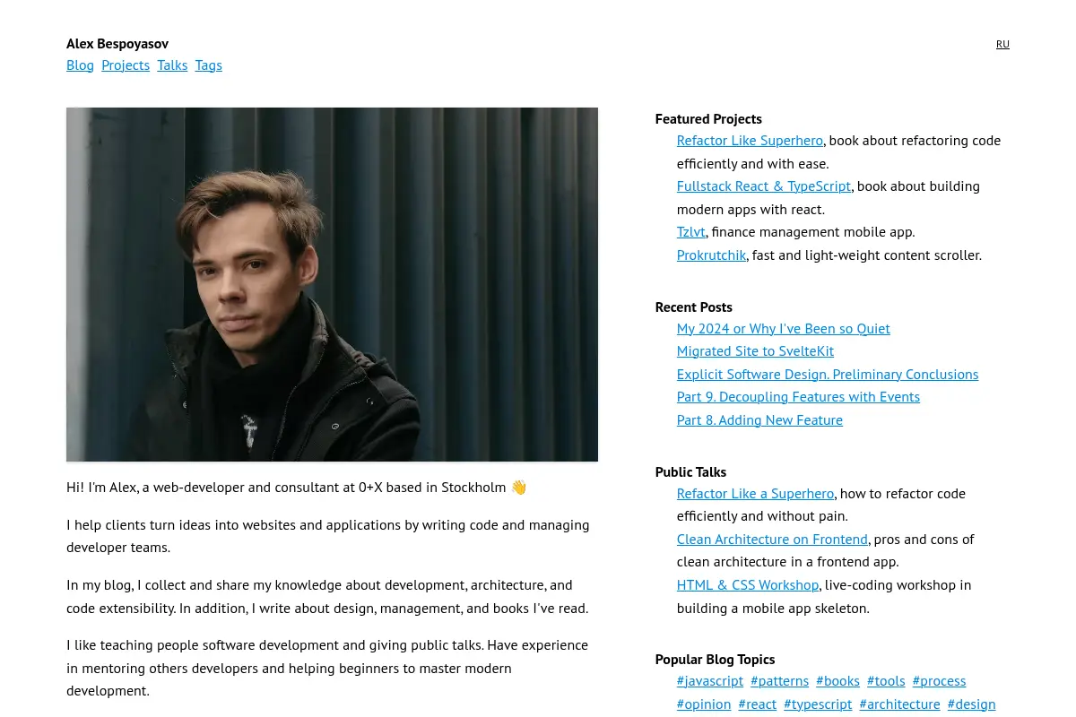Open the Migrated Site to SvelteKit post
Image resolution: width=1076 pixels, height=717 pixels.
755,351
